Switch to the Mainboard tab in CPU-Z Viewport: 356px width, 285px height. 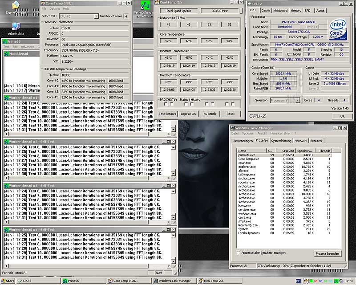[280, 10]
